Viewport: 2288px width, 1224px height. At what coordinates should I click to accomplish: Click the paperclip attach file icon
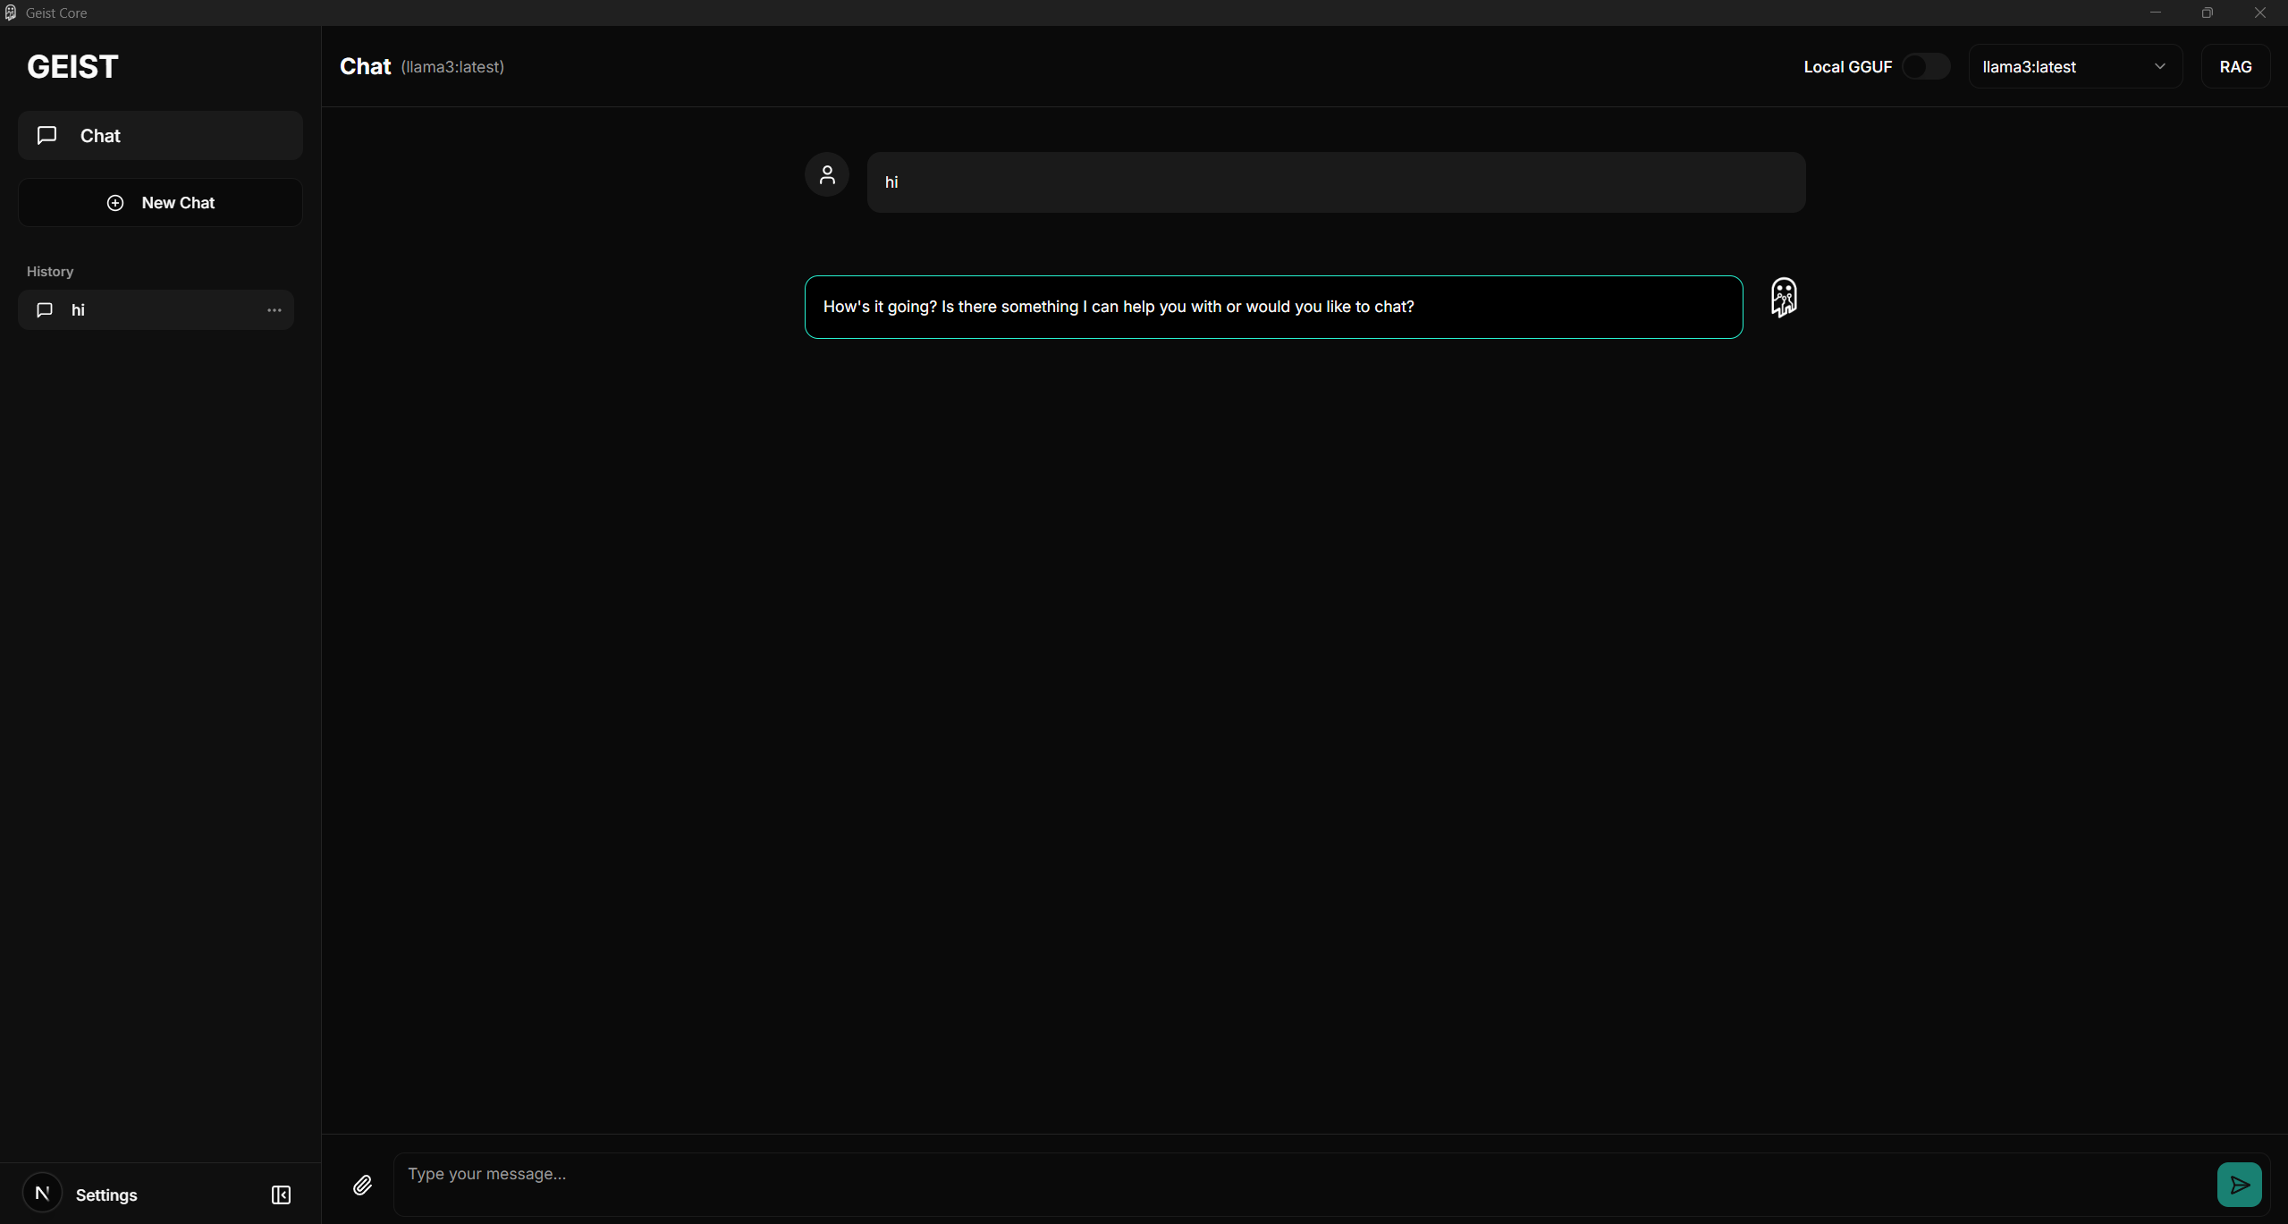click(x=362, y=1185)
